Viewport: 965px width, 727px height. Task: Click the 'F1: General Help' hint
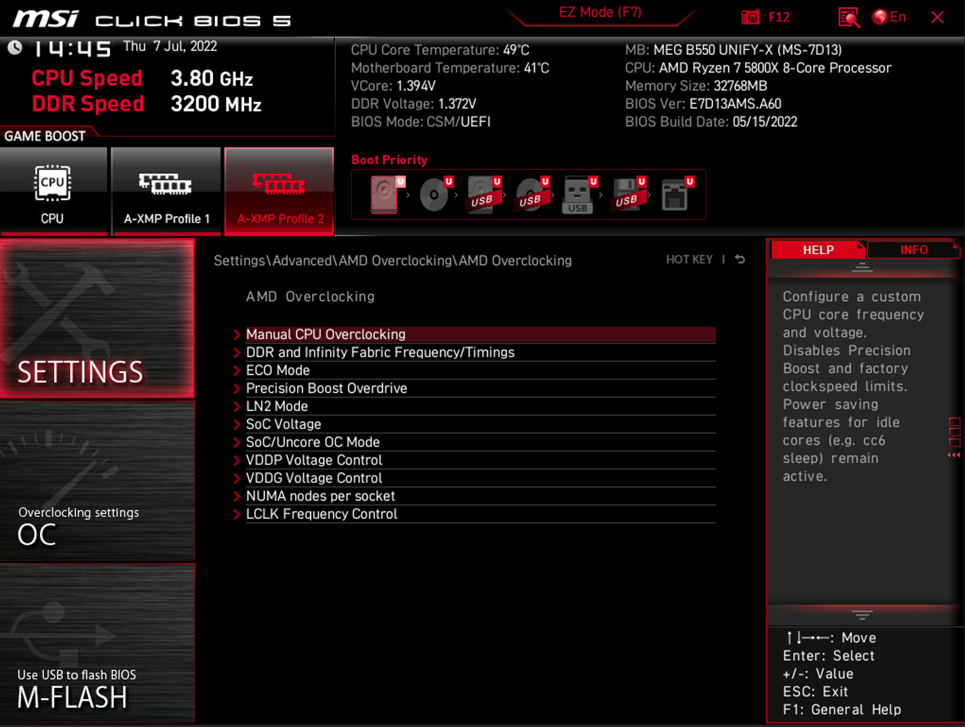842,709
